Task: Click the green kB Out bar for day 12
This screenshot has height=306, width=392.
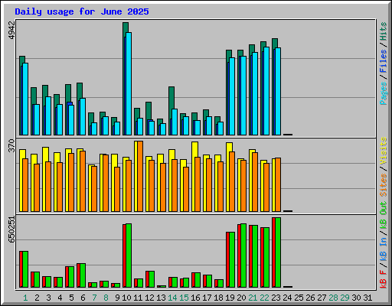Action: (x=152, y=279)
